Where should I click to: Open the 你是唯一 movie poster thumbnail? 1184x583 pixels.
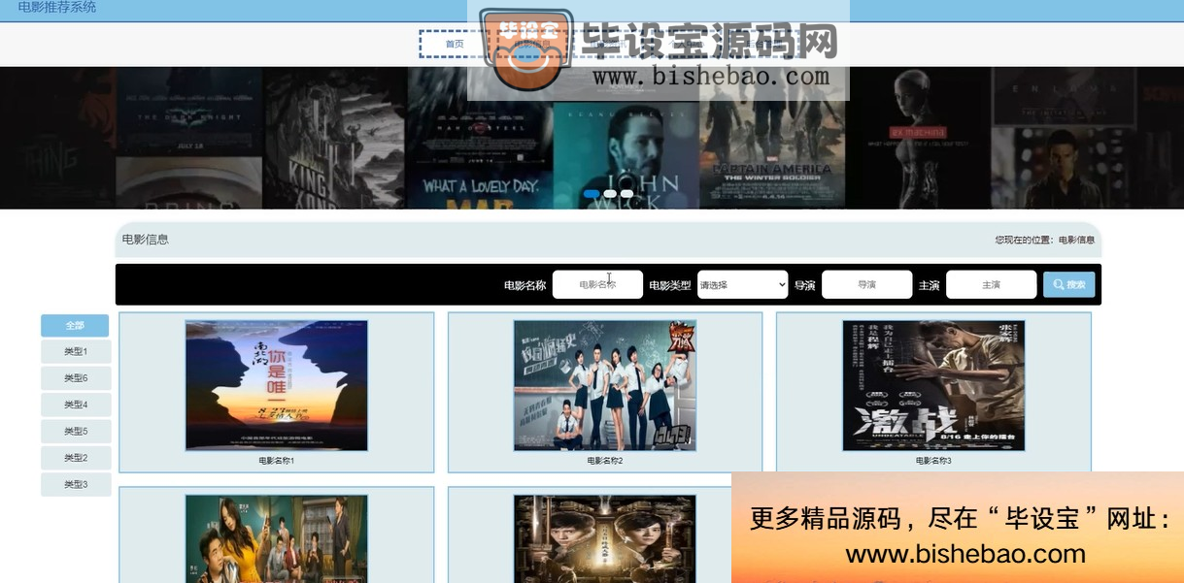(277, 386)
